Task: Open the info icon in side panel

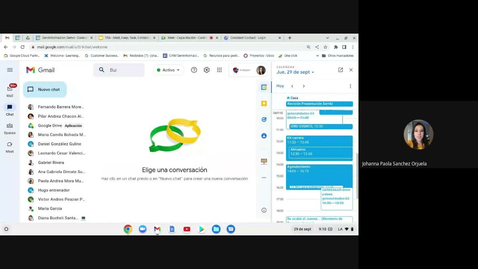Action: point(264,210)
